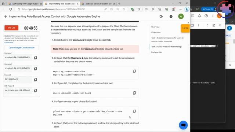Click Open Google Cloud console button
This screenshot has height=132, width=235.
tap(22, 48)
